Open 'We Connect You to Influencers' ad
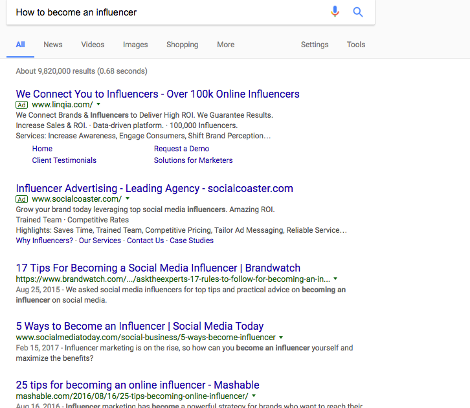The width and height of the screenshot is (470, 408). [x=158, y=94]
